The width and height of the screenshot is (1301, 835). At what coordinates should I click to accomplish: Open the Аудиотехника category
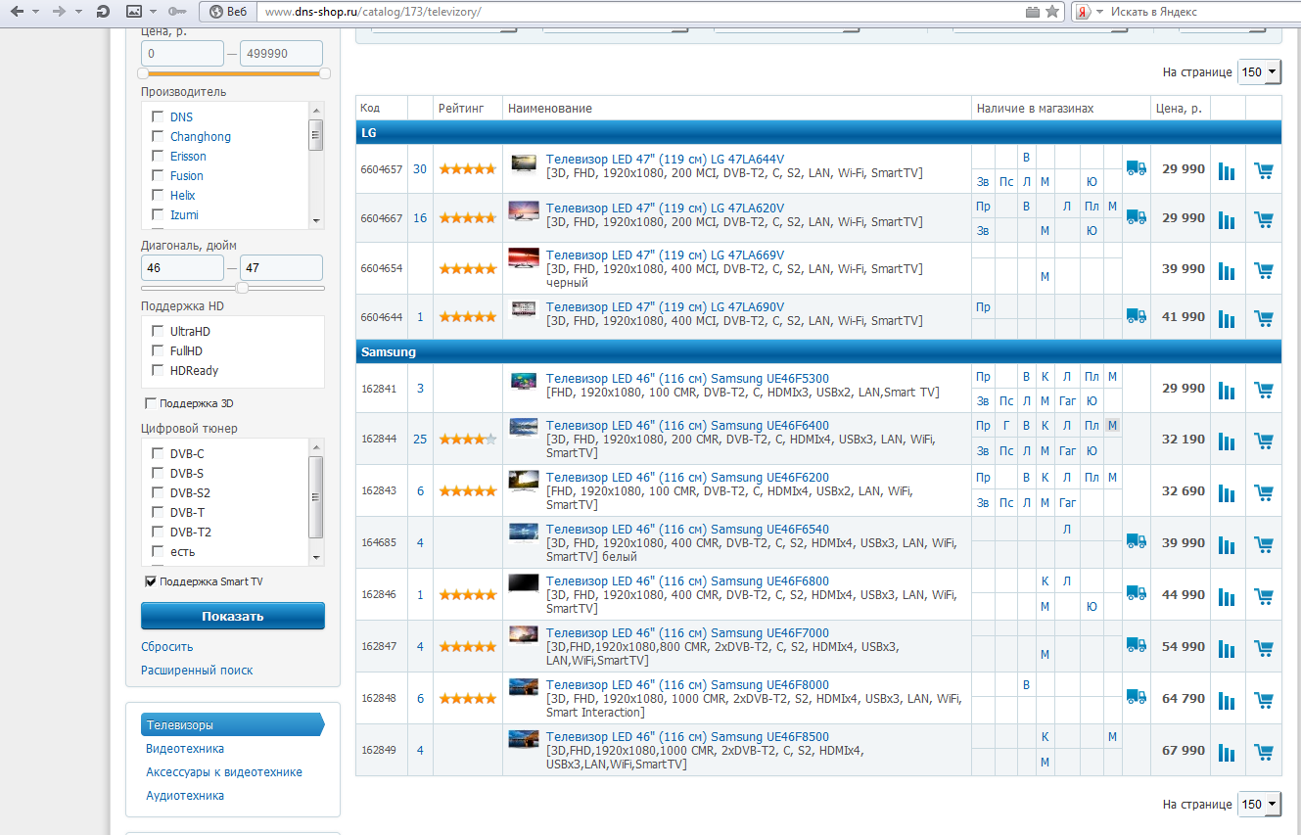click(x=185, y=796)
